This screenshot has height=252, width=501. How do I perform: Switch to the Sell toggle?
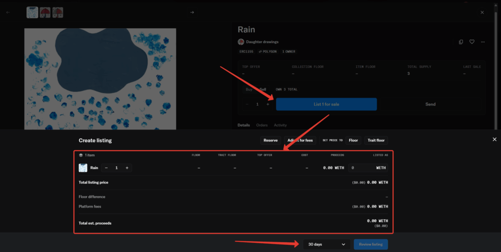click(263, 89)
